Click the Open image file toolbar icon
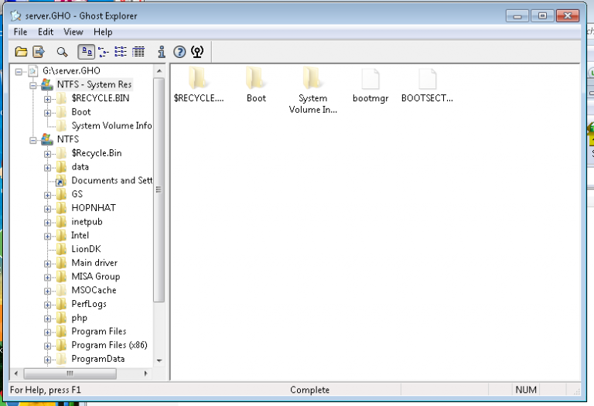The width and height of the screenshot is (594, 406). (21, 52)
